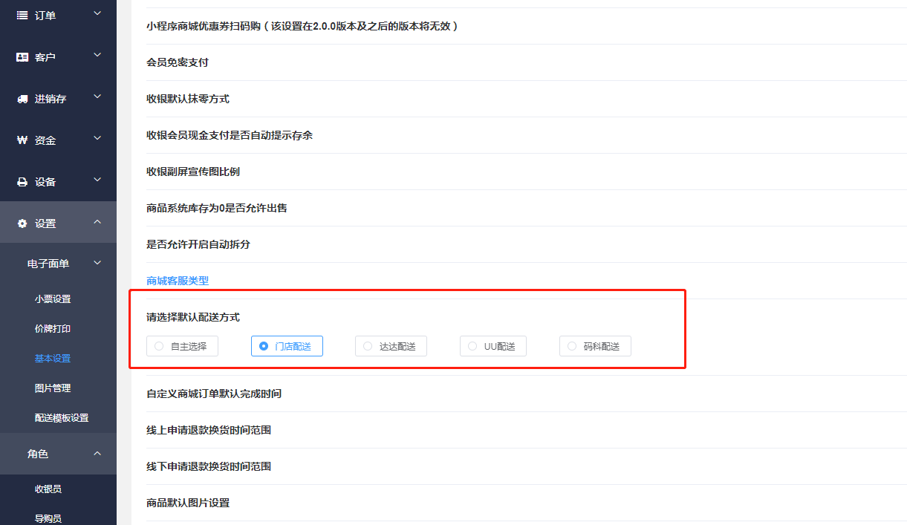Open the 小票设置 menu item
Image resolution: width=907 pixels, height=525 pixels.
click(x=53, y=299)
